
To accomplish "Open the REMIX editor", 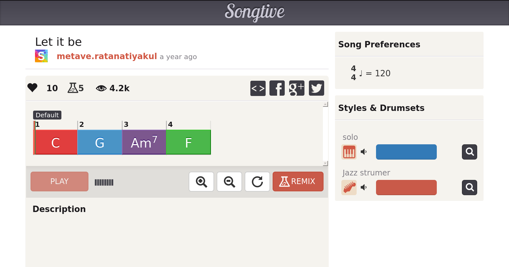I will [298, 181].
